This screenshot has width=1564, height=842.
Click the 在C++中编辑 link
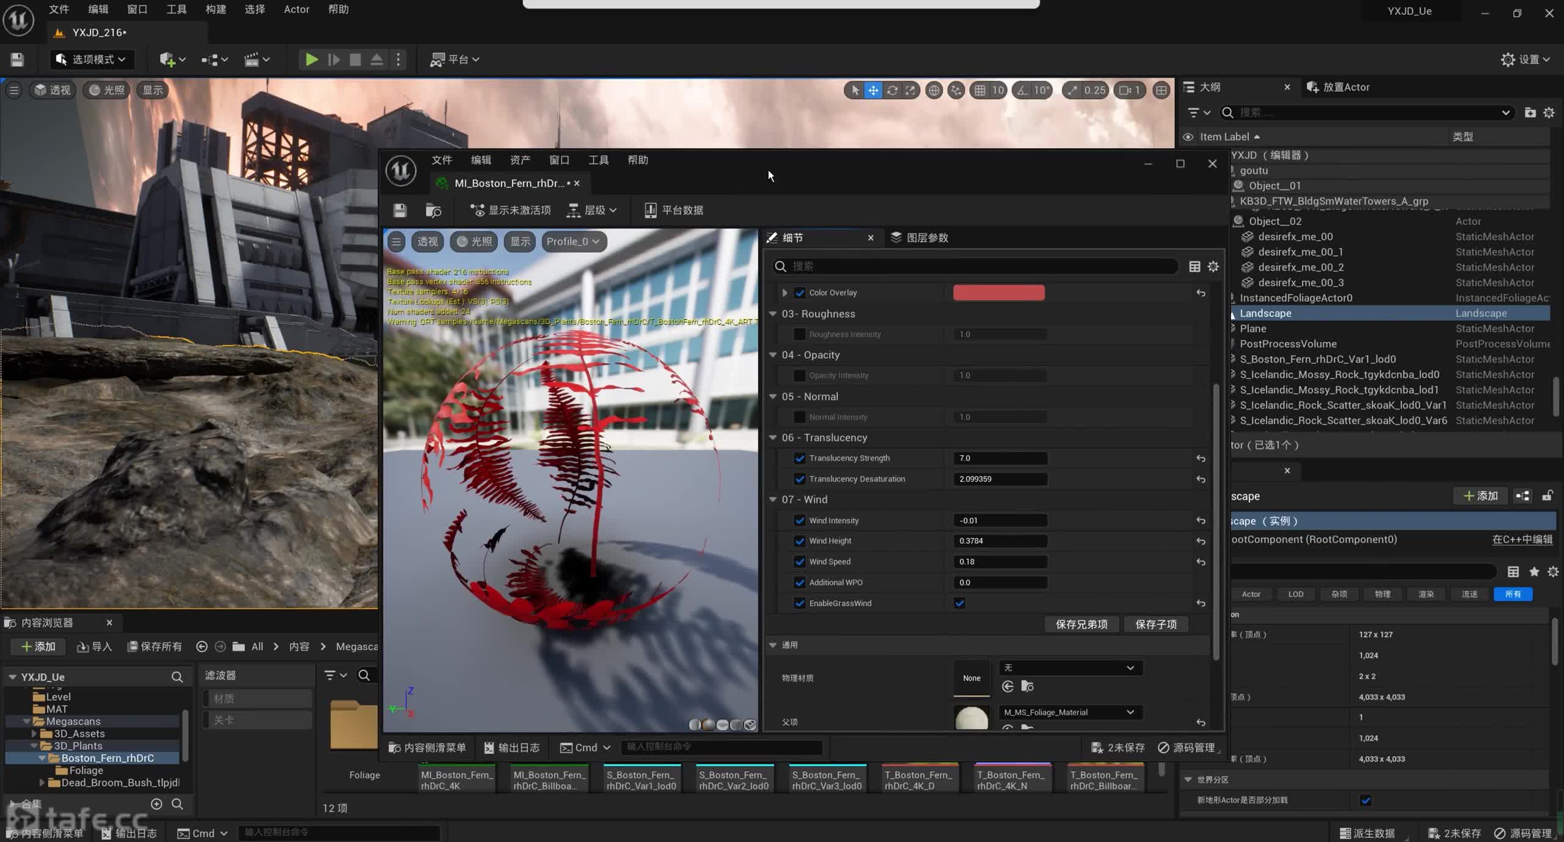1522,540
